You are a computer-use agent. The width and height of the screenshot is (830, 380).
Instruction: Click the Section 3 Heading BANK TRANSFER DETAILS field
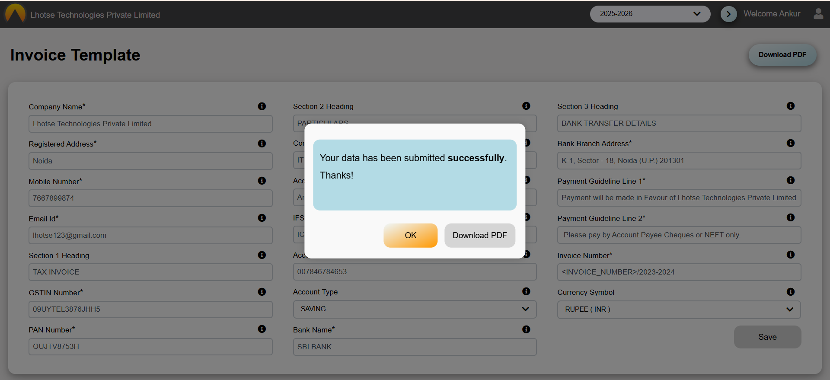click(679, 123)
